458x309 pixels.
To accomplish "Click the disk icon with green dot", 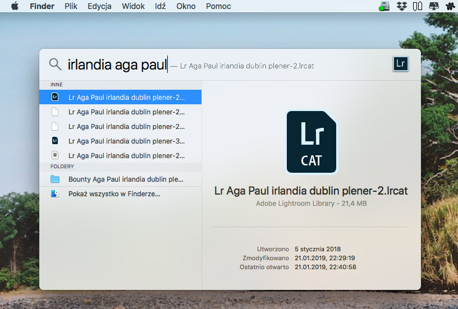I will pos(384,6).
